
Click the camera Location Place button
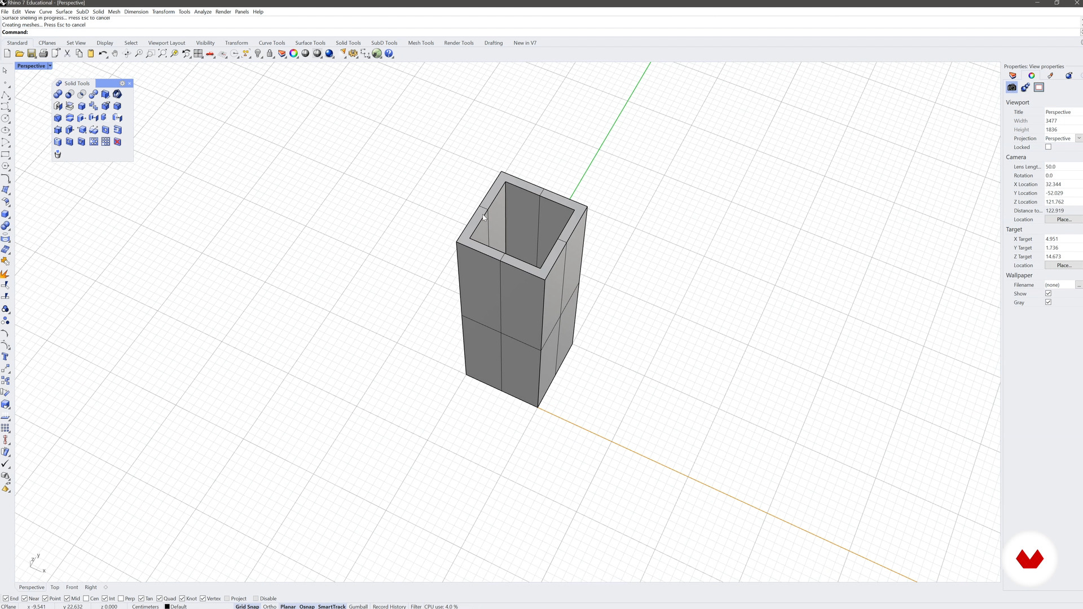coord(1063,219)
